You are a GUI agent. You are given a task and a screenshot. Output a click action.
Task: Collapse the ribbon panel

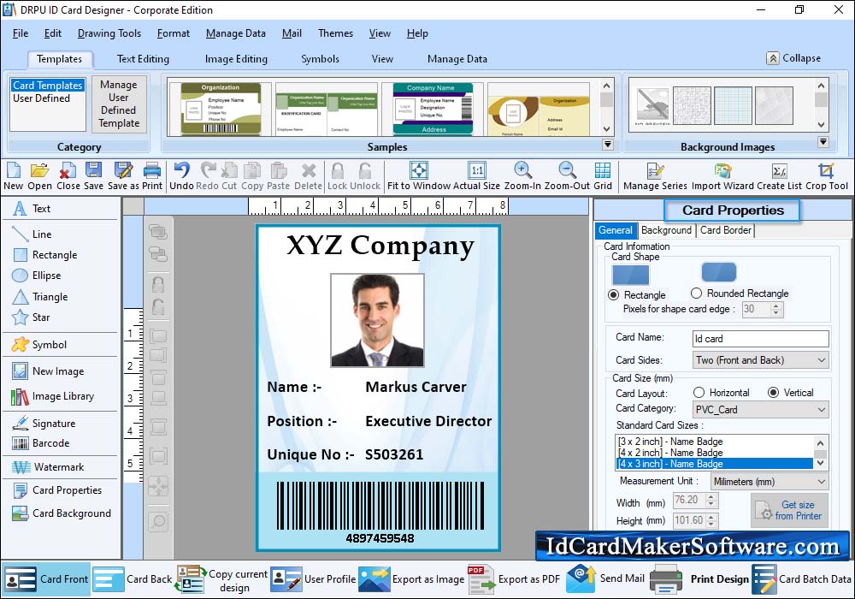pyautogui.click(x=794, y=58)
